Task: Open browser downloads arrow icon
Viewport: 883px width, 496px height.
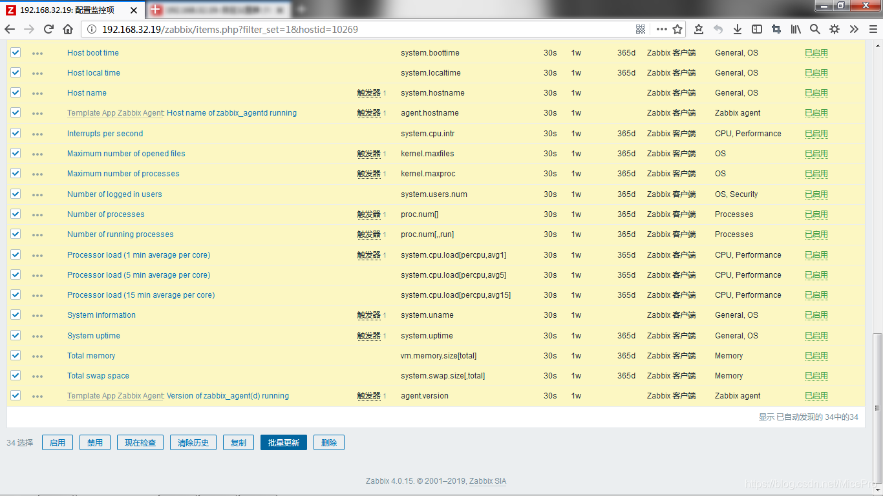Action: 738,29
